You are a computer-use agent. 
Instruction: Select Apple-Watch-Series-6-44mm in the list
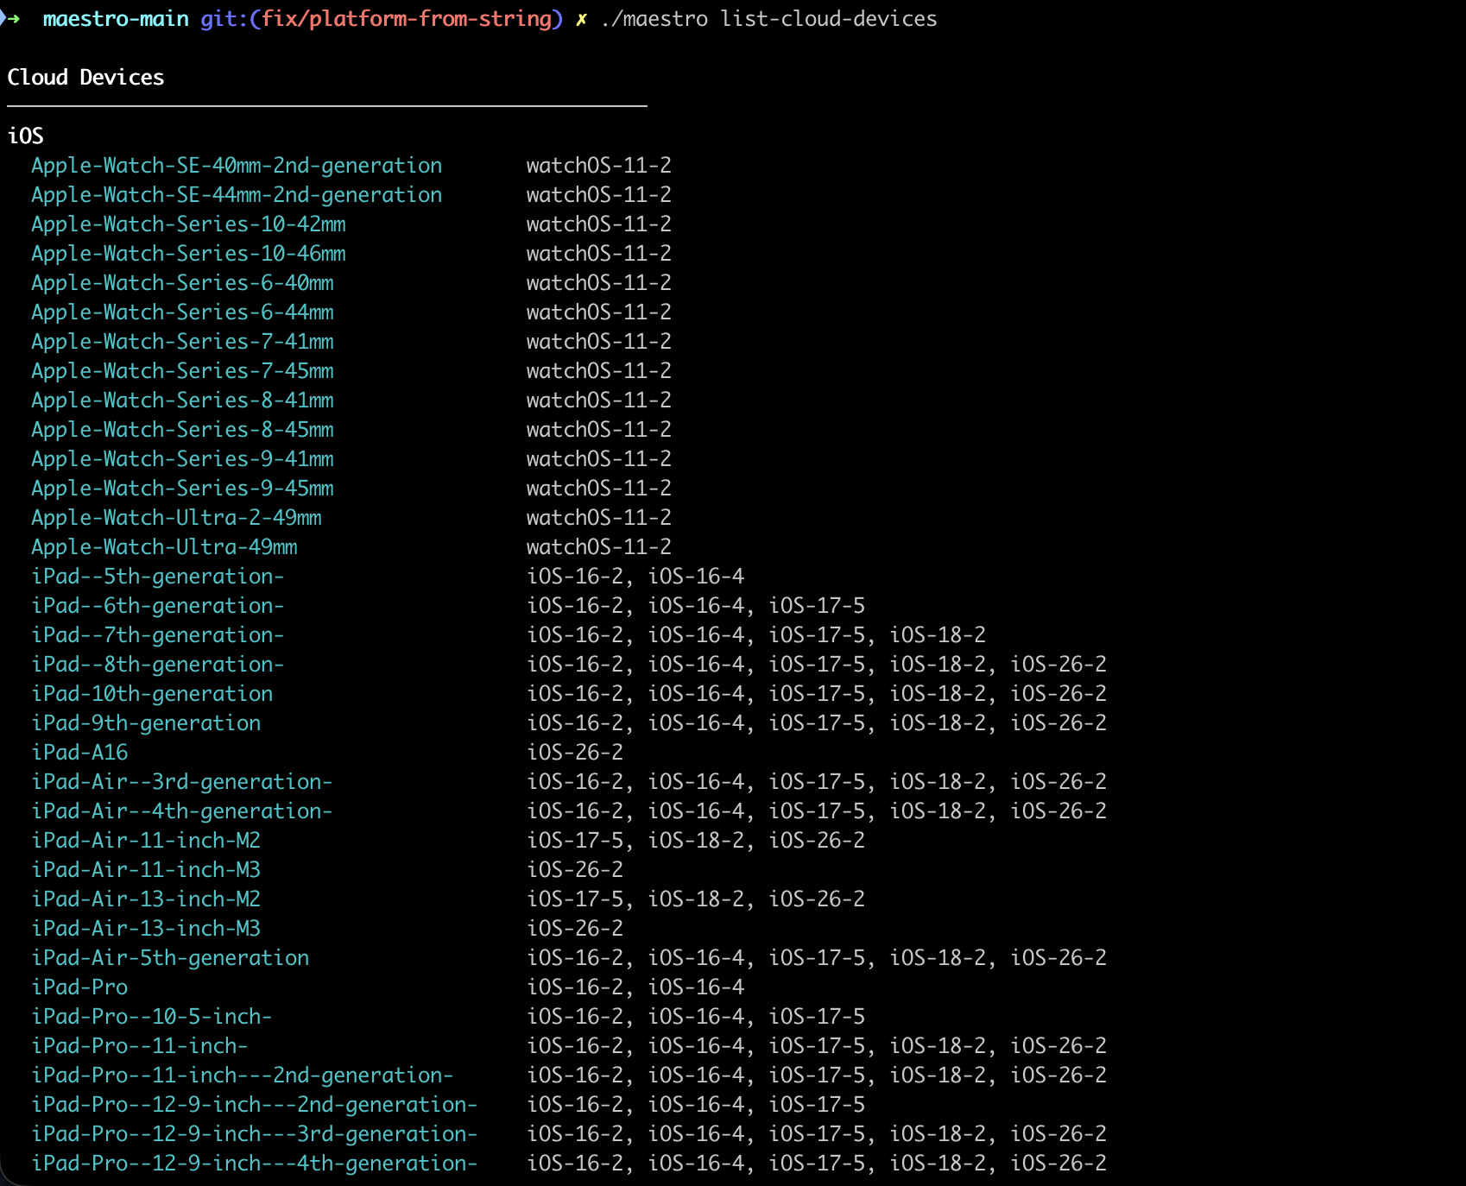(x=182, y=312)
